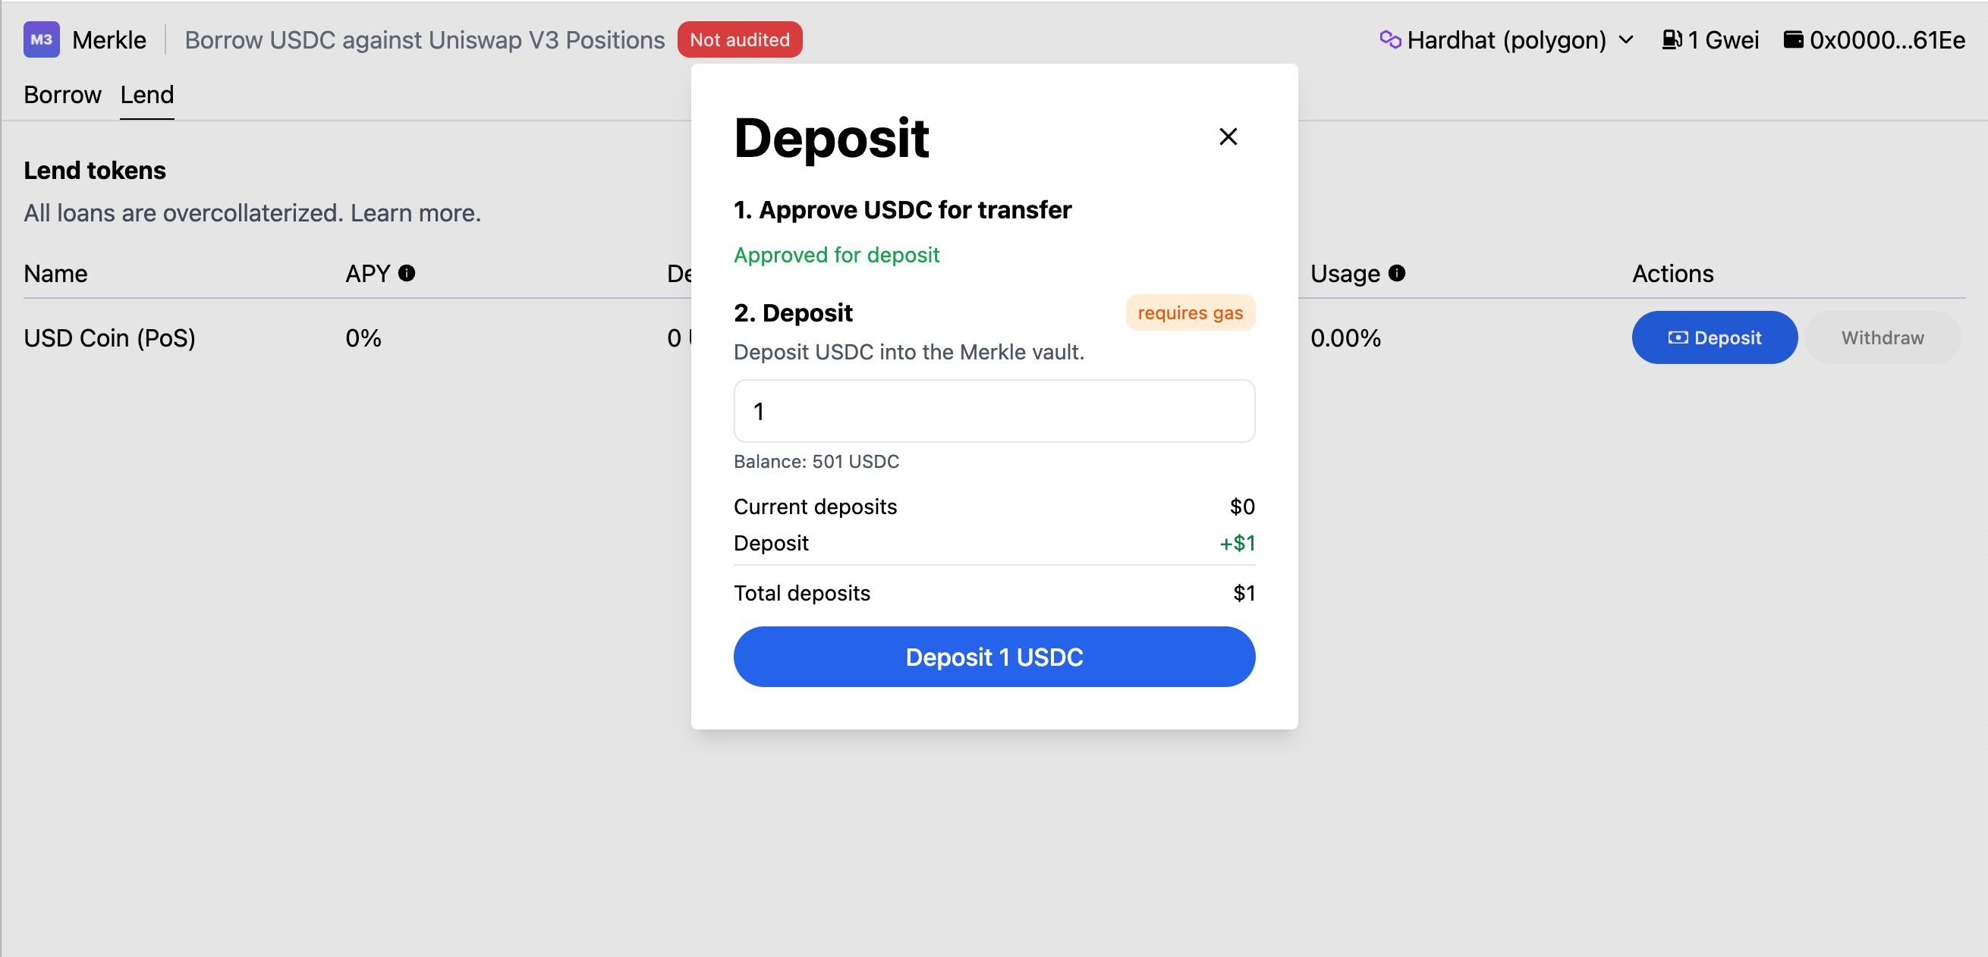Close the Deposit modal

point(1226,136)
